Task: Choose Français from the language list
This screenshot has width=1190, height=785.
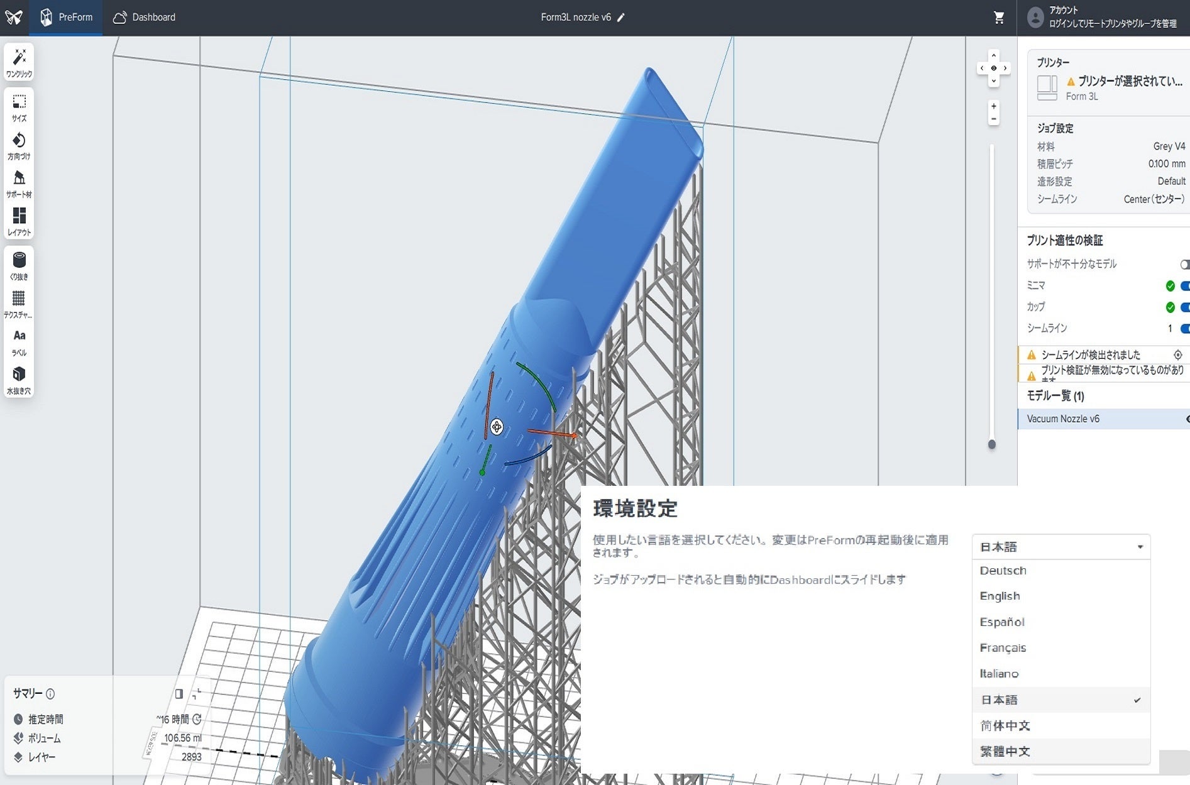Action: click(x=1061, y=648)
